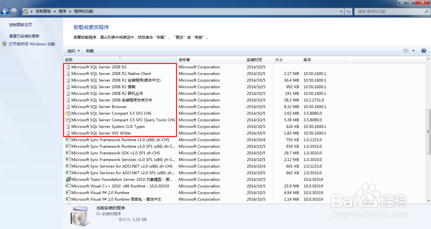Click the scrollbar up arrow
The height and width of the screenshot is (229, 431).
428,59
